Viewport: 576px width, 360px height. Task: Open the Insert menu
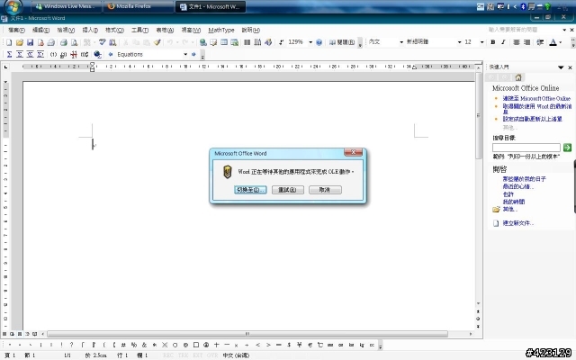pyautogui.click(x=90, y=30)
